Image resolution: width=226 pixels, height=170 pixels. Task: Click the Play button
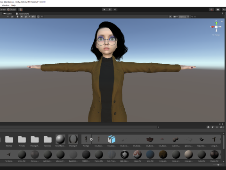[104, 9]
